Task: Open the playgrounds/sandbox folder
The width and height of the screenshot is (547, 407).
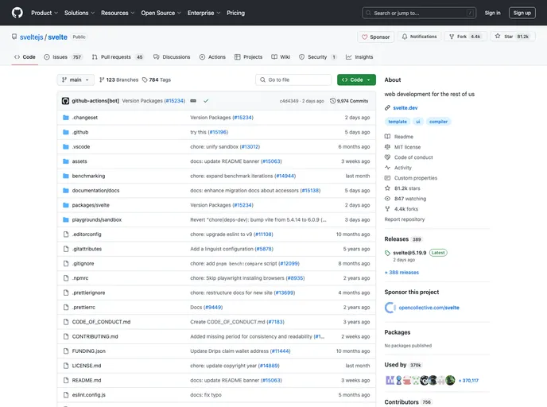Action: [97, 219]
